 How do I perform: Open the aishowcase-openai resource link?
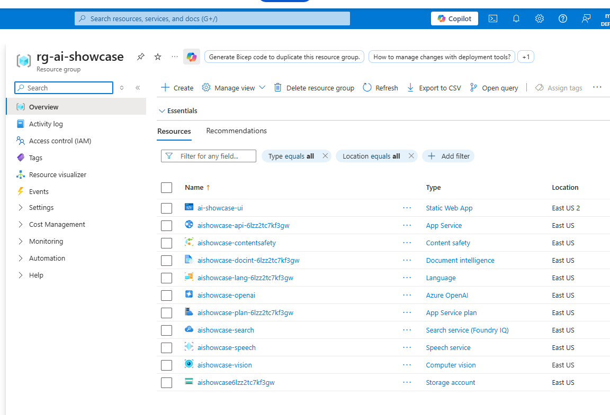pos(226,296)
